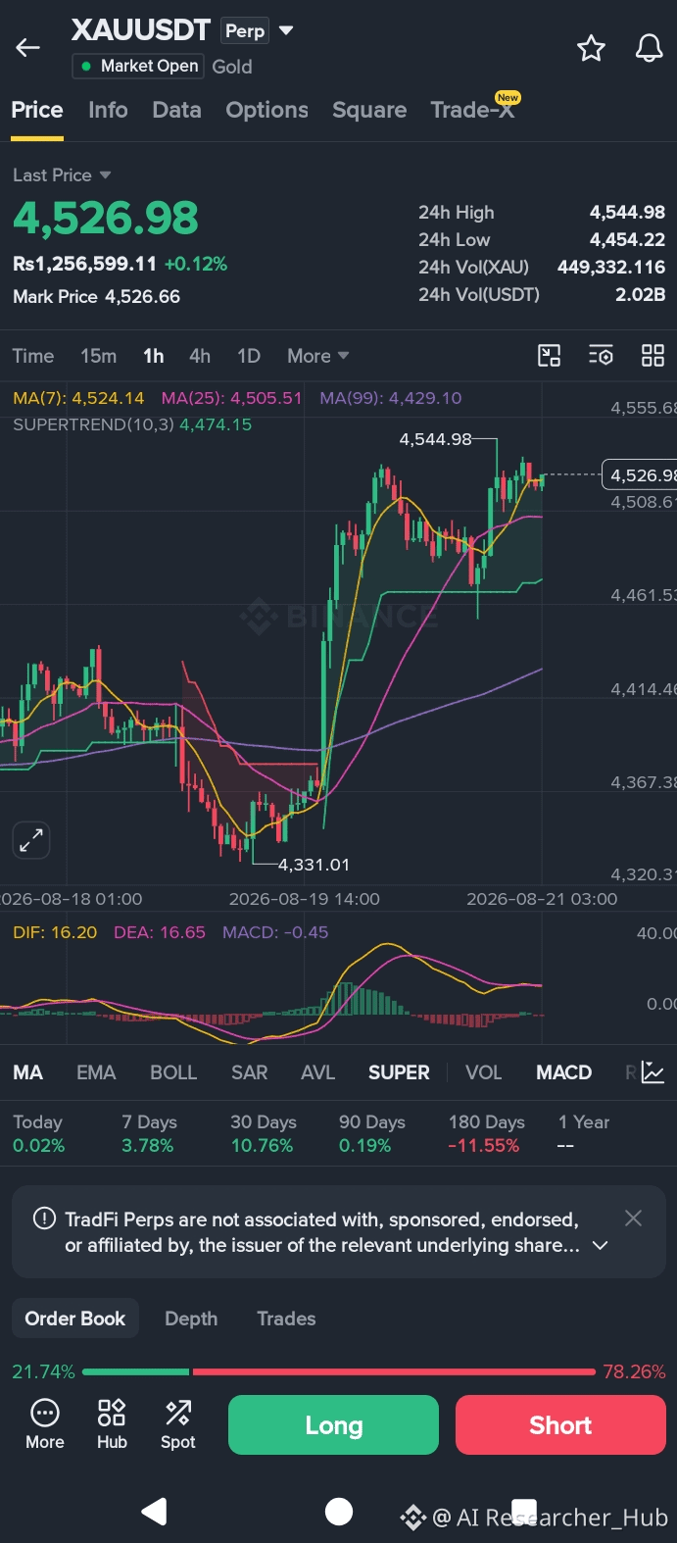Tap the DIF: 16.20 MACD label
Screen dimensions: 677x1543
pos(55,932)
